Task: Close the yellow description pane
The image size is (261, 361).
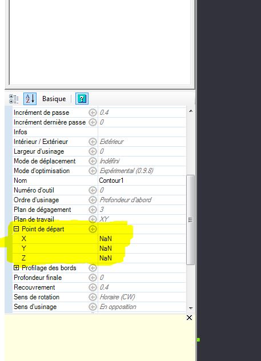Action: [x=189, y=318]
